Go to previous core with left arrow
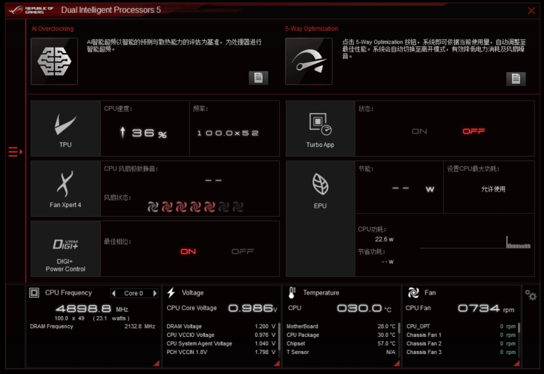This screenshot has height=374, width=544. [113, 293]
